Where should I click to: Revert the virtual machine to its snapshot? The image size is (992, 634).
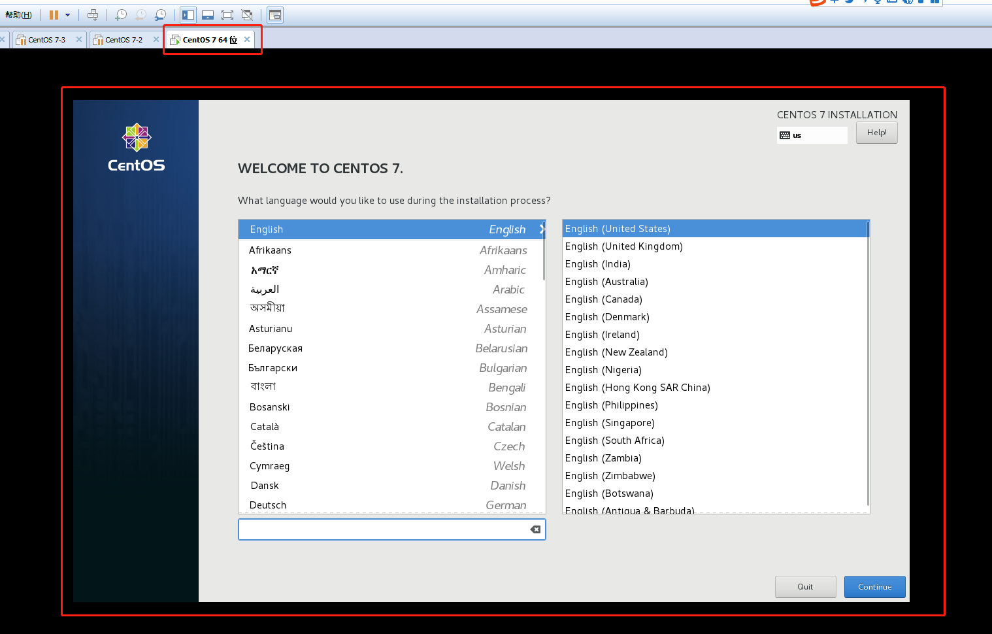(x=141, y=15)
